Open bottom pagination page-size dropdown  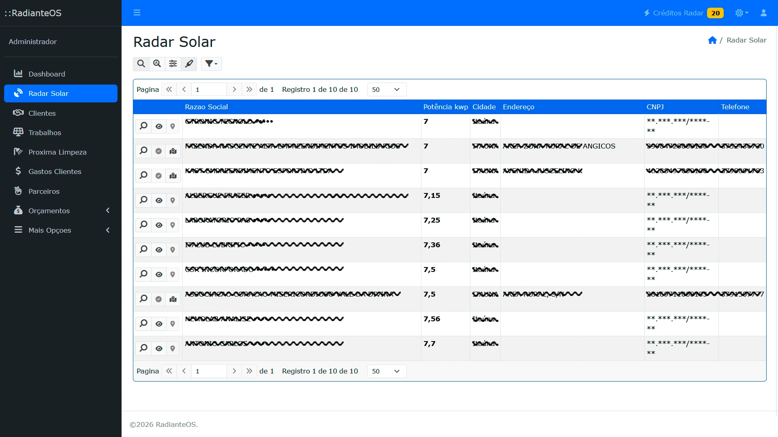tap(387, 371)
